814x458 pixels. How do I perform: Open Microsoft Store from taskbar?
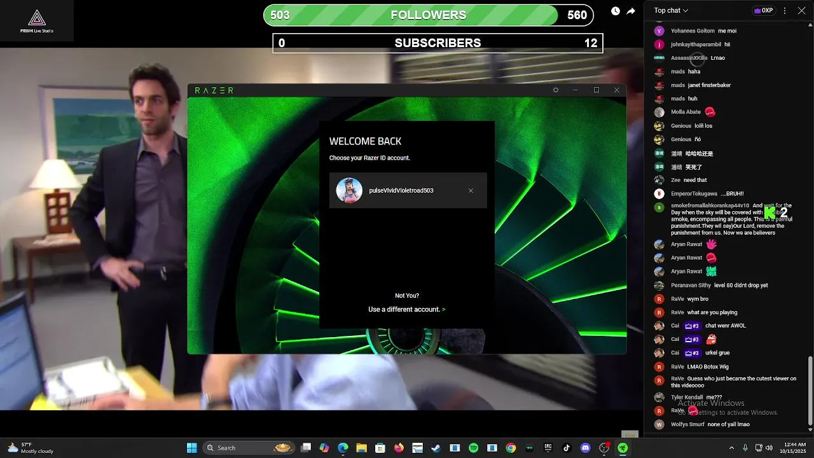click(380, 448)
